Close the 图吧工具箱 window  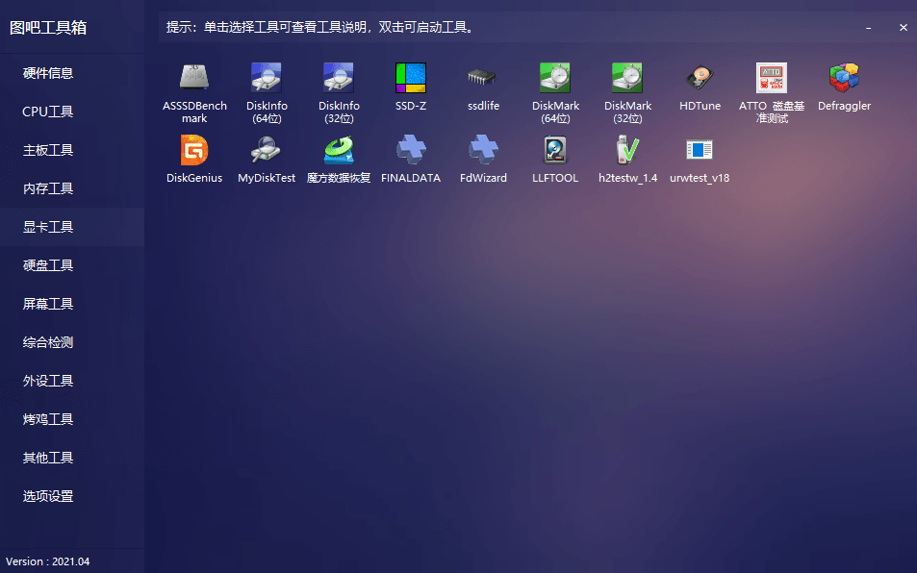pyautogui.click(x=903, y=28)
